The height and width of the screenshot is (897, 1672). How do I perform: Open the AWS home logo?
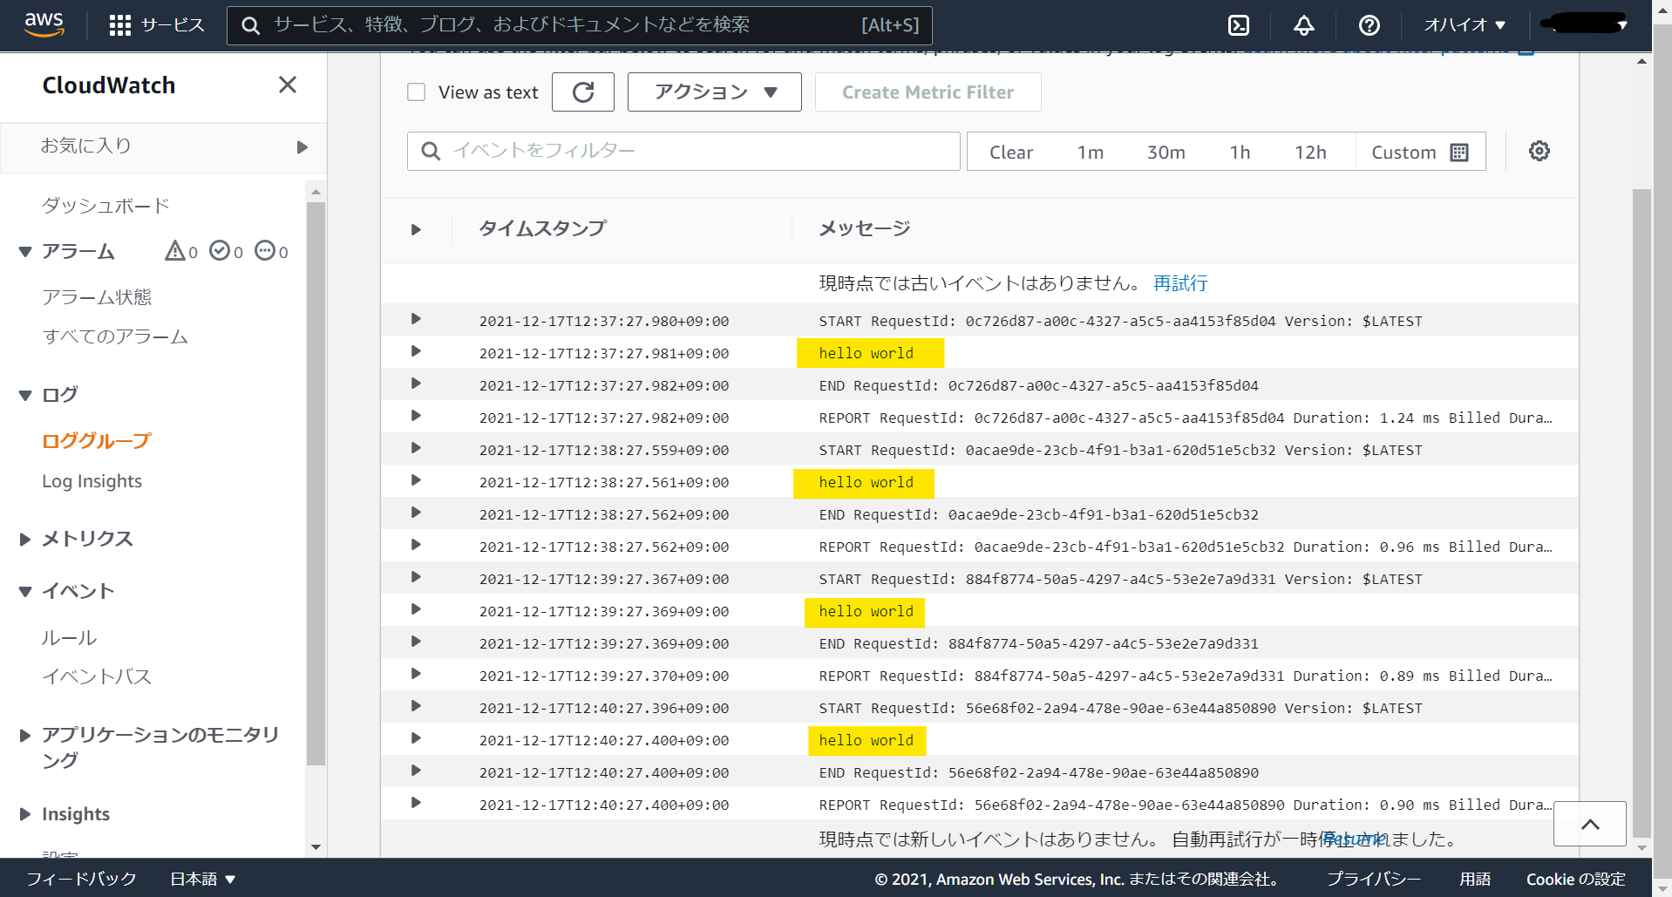[44, 24]
